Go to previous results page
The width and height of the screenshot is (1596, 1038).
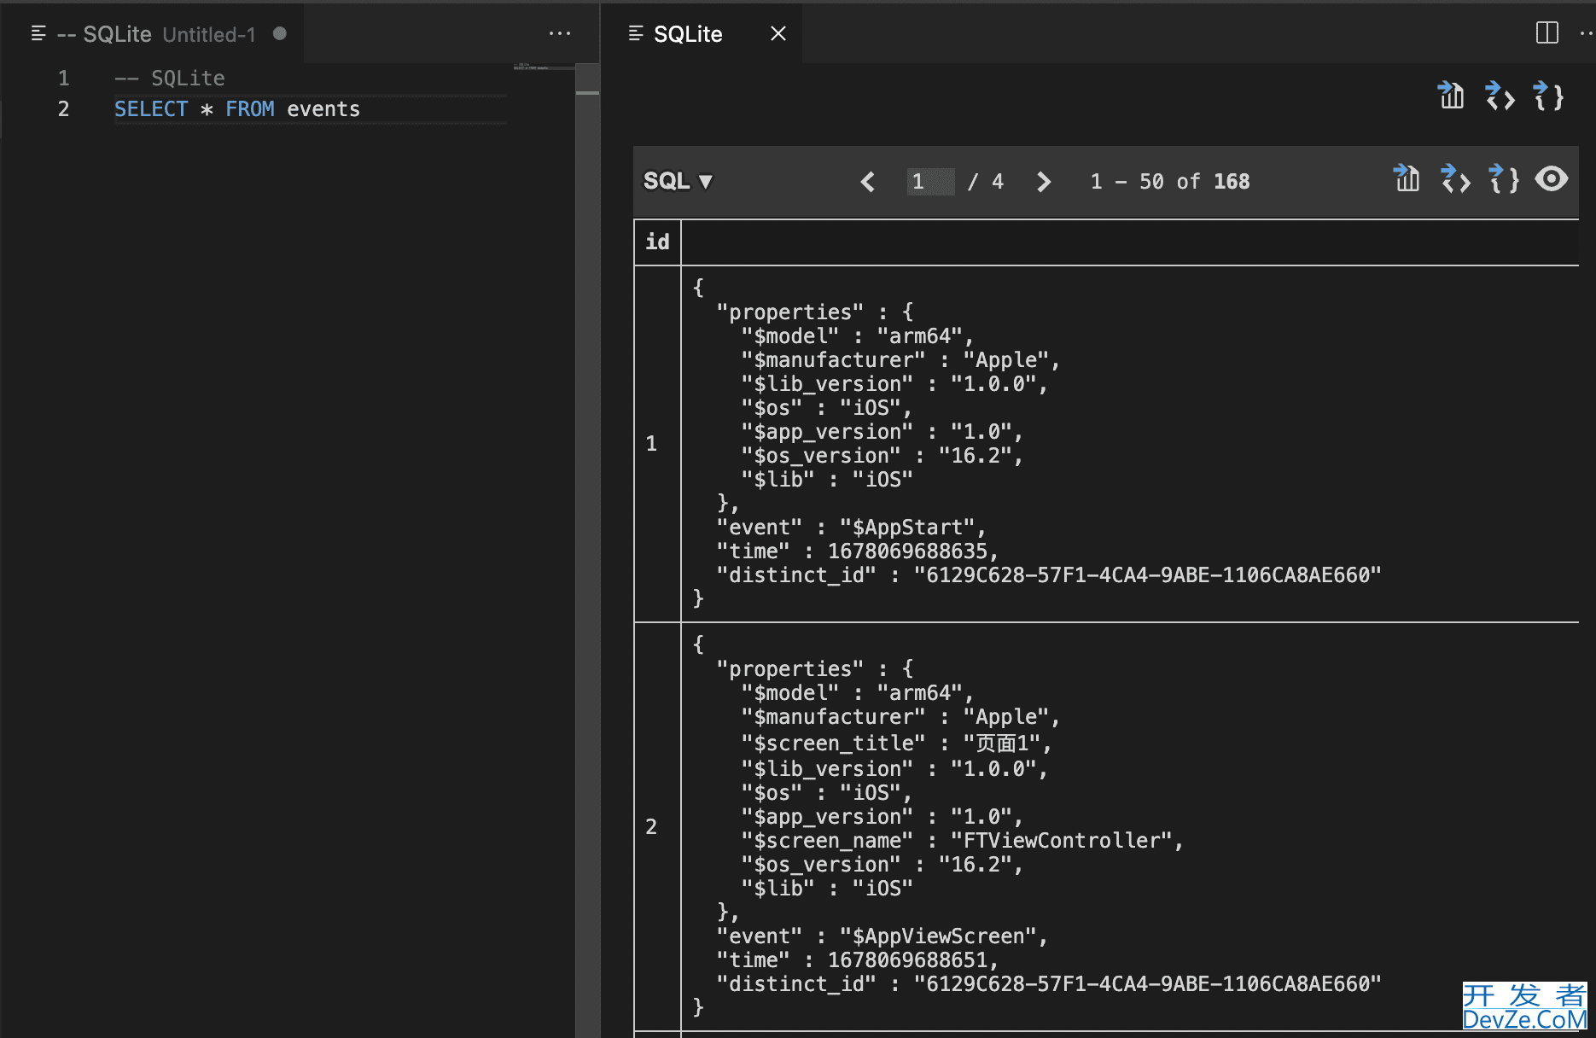coord(867,182)
